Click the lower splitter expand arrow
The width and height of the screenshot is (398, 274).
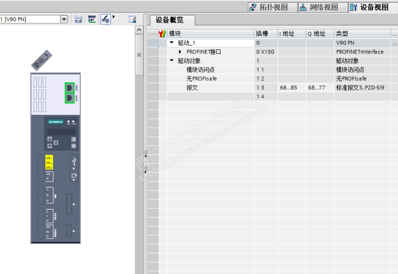(145, 172)
